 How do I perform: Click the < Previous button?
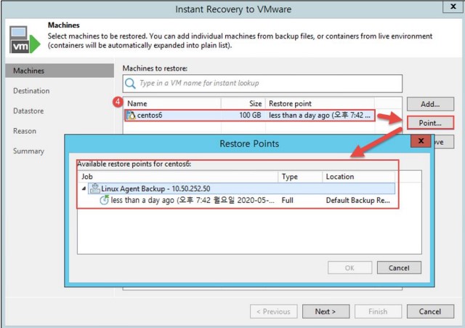point(273,311)
